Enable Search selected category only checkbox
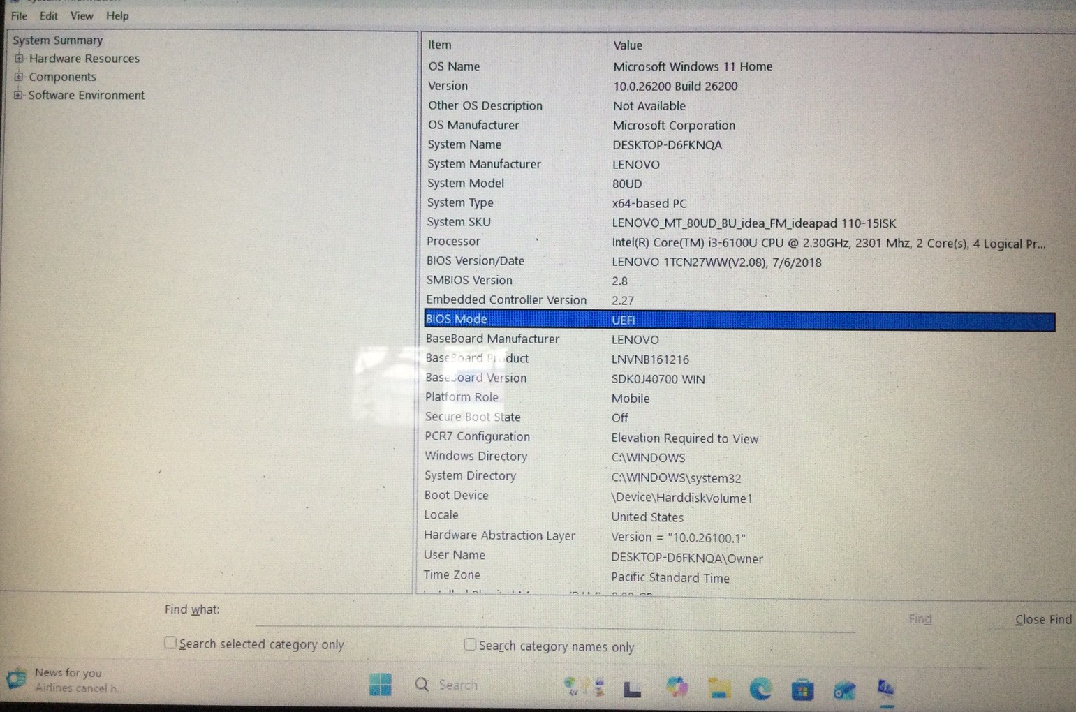 [170, 643]
